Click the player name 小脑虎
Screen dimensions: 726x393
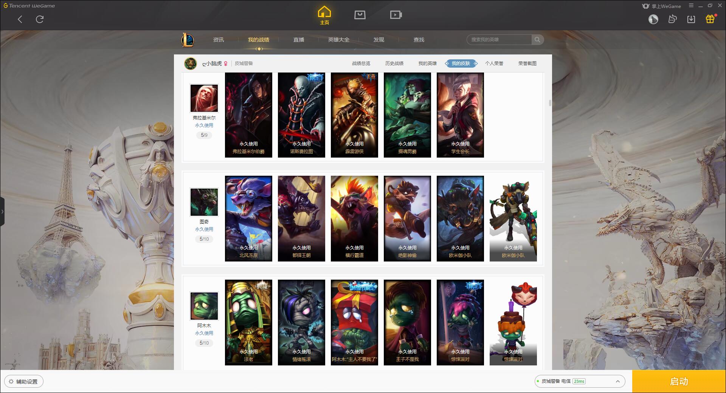(x=212, y=63)
